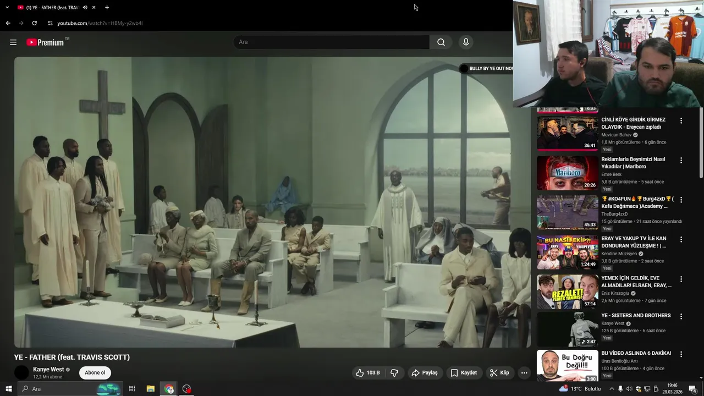Open site information icon in address bar

50,23
